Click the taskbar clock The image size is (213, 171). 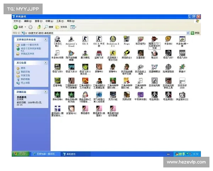(196, 154)
